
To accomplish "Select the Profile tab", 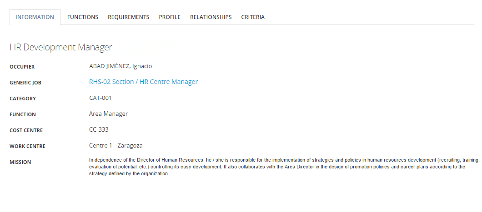I will (x=170, y=17).
